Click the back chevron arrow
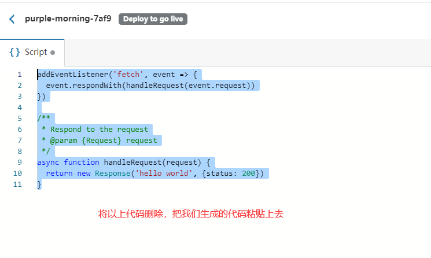Image resolution: width=431 pixels, height=258 pixels. pyautogui.click(x=12, y=19)
